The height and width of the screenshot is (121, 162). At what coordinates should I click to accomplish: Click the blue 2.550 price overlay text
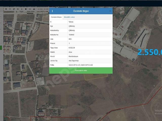pos(150,52)
